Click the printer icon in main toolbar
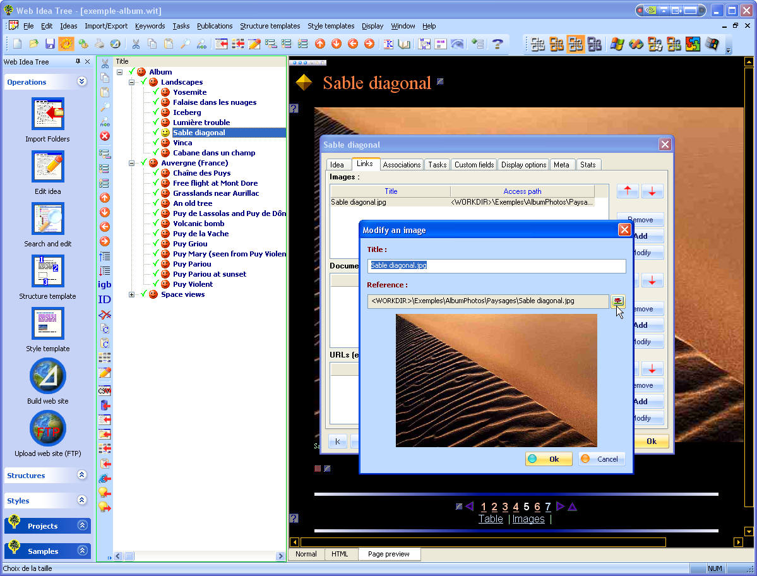The width and height of the screenshot is (757, 576). 99,44
